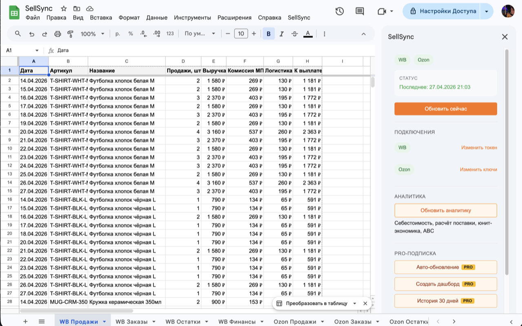The height and width of the screenshot is (326, 522).
Task: Expand Преобразовать в таблицу options arrow
Action: point(354,303)
